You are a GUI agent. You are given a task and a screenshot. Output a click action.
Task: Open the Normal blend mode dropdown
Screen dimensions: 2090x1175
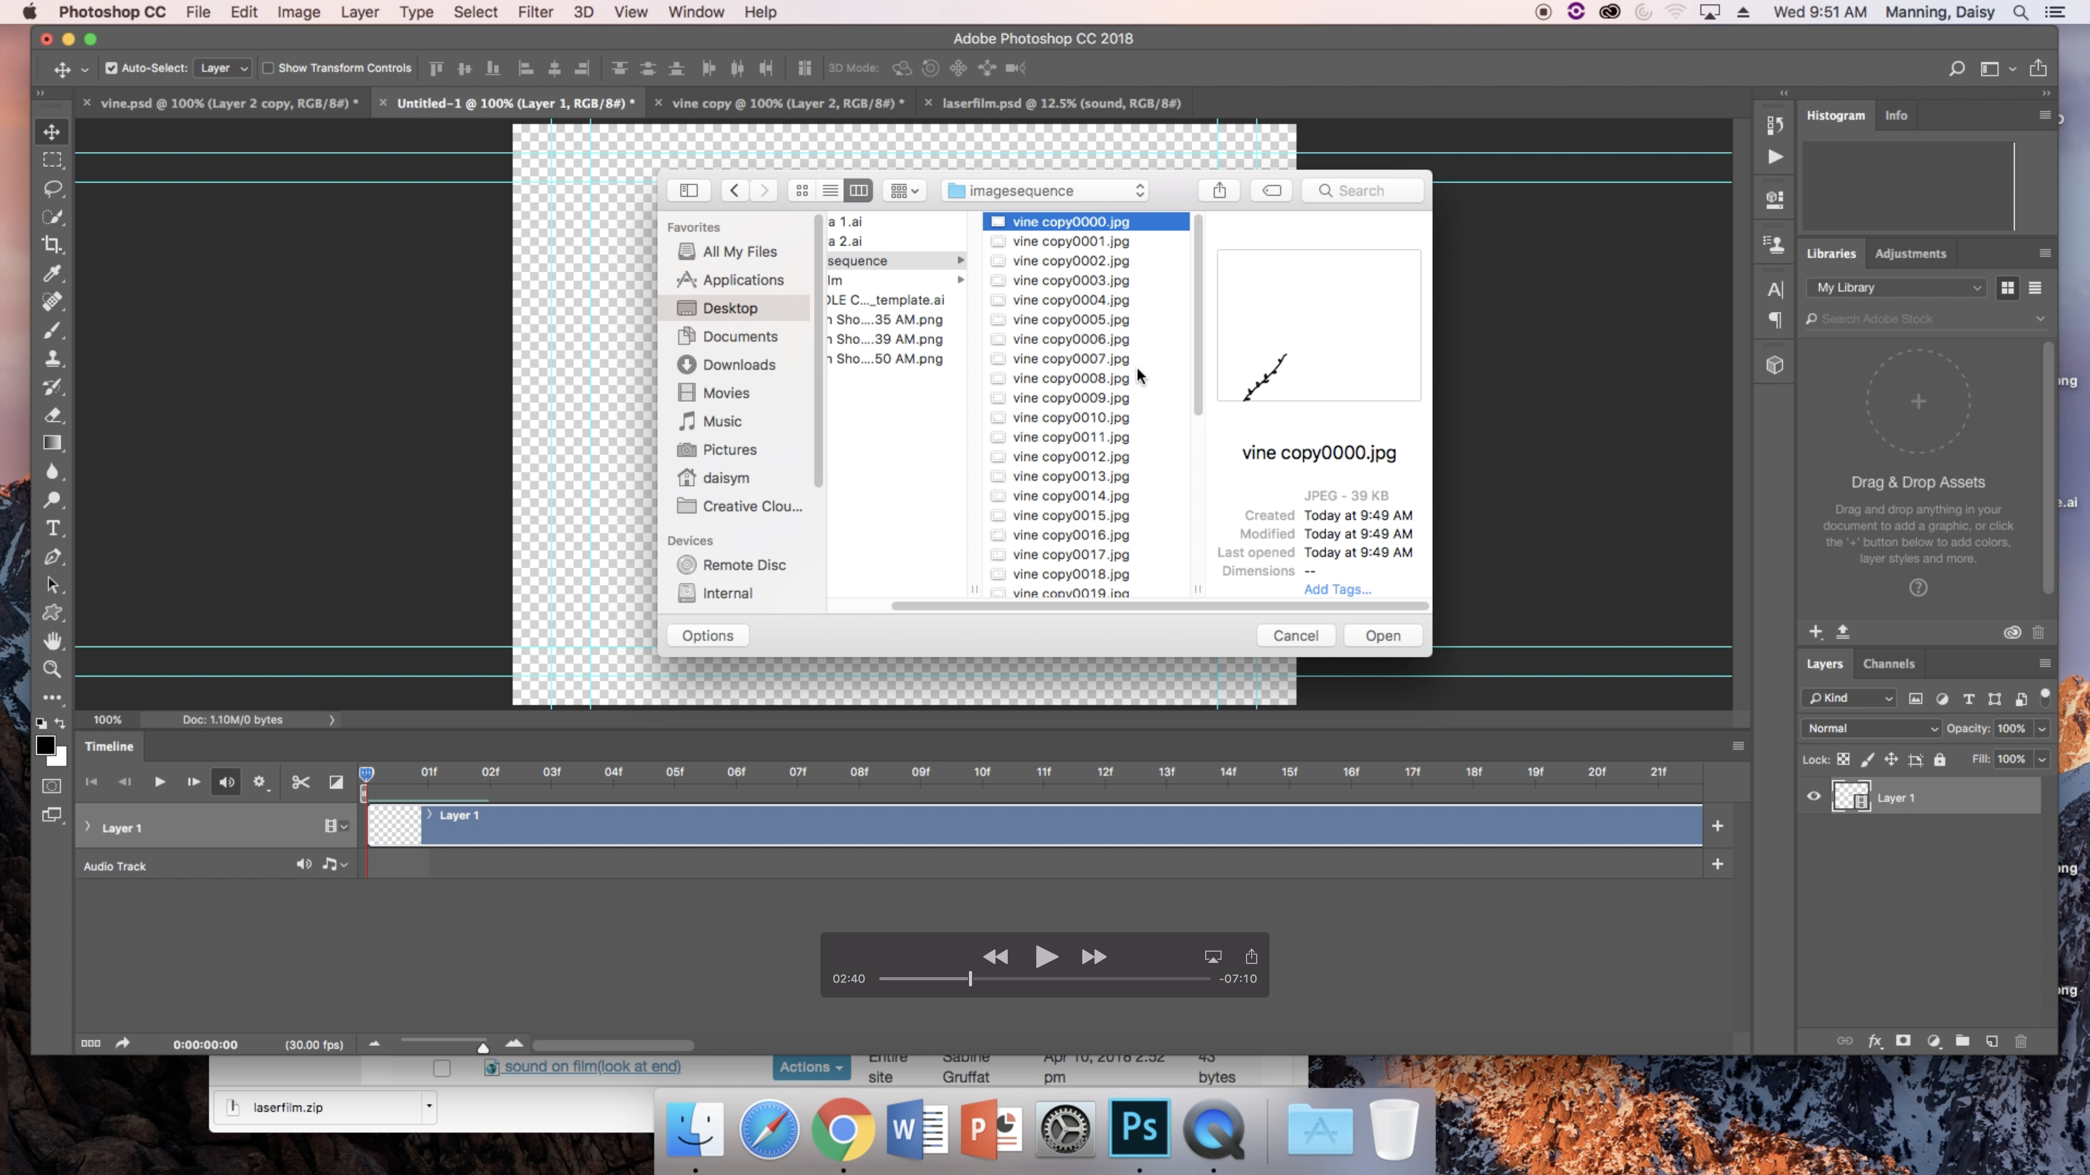(x=1871, y=728)
